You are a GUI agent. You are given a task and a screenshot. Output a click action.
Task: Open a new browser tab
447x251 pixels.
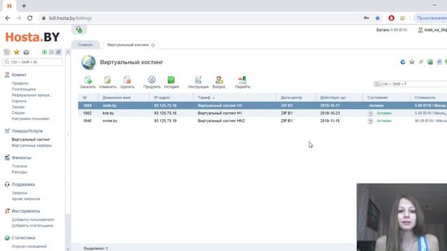(x=24, y=6)
